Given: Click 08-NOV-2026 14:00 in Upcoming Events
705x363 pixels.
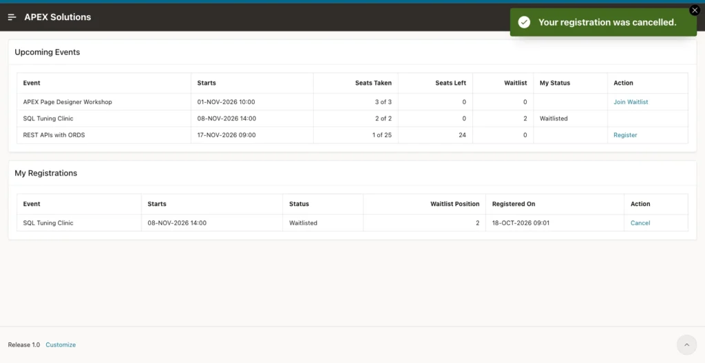Looking at the screenshot, I should click(x=227, y=118).
